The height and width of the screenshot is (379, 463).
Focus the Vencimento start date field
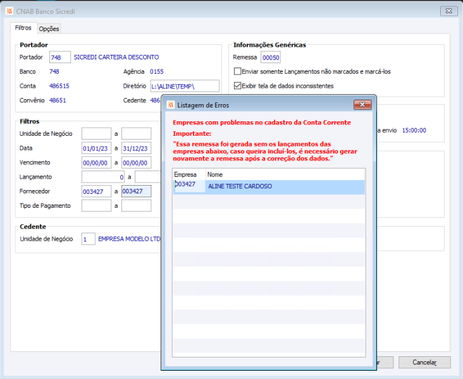pos(96,162)
